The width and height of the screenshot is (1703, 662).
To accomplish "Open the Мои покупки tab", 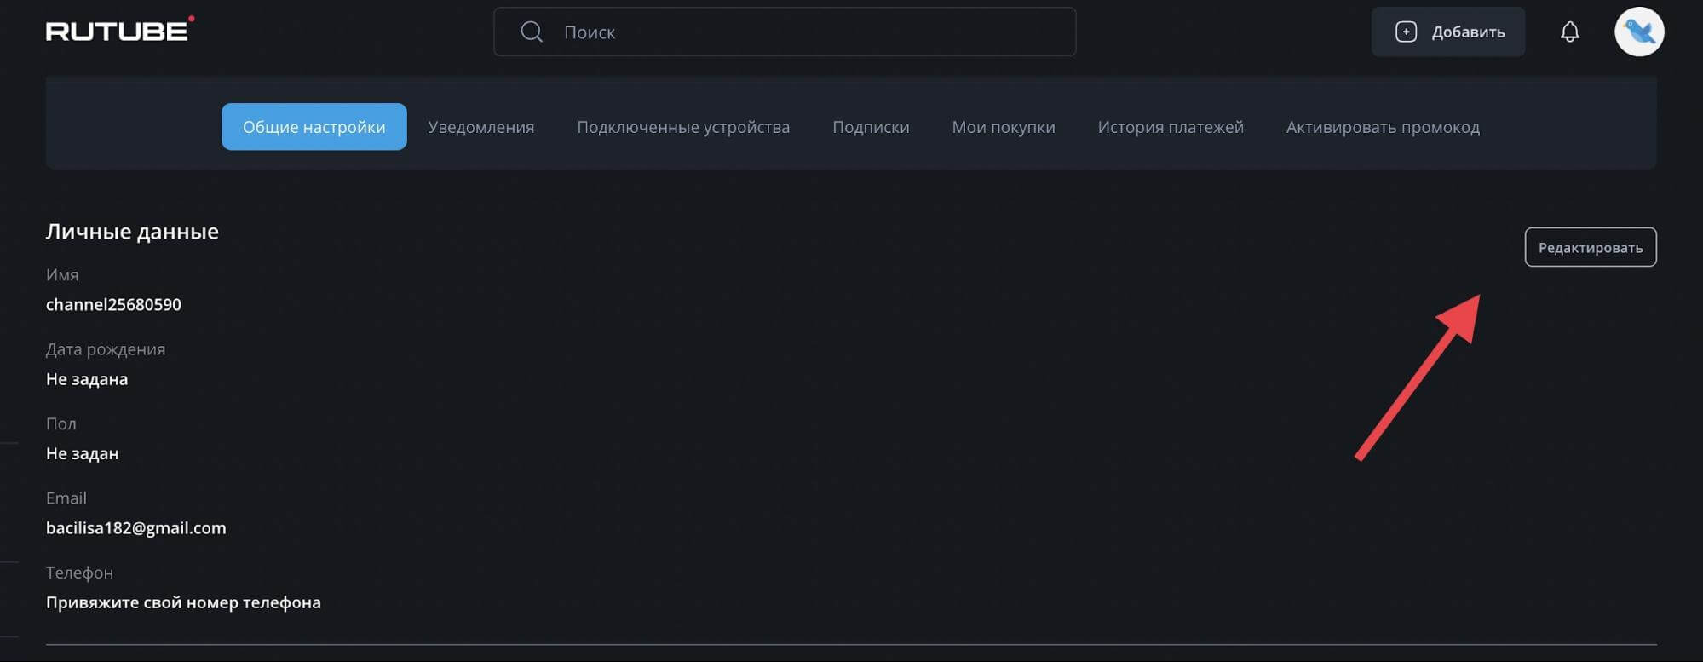I will coord(1003,127).
